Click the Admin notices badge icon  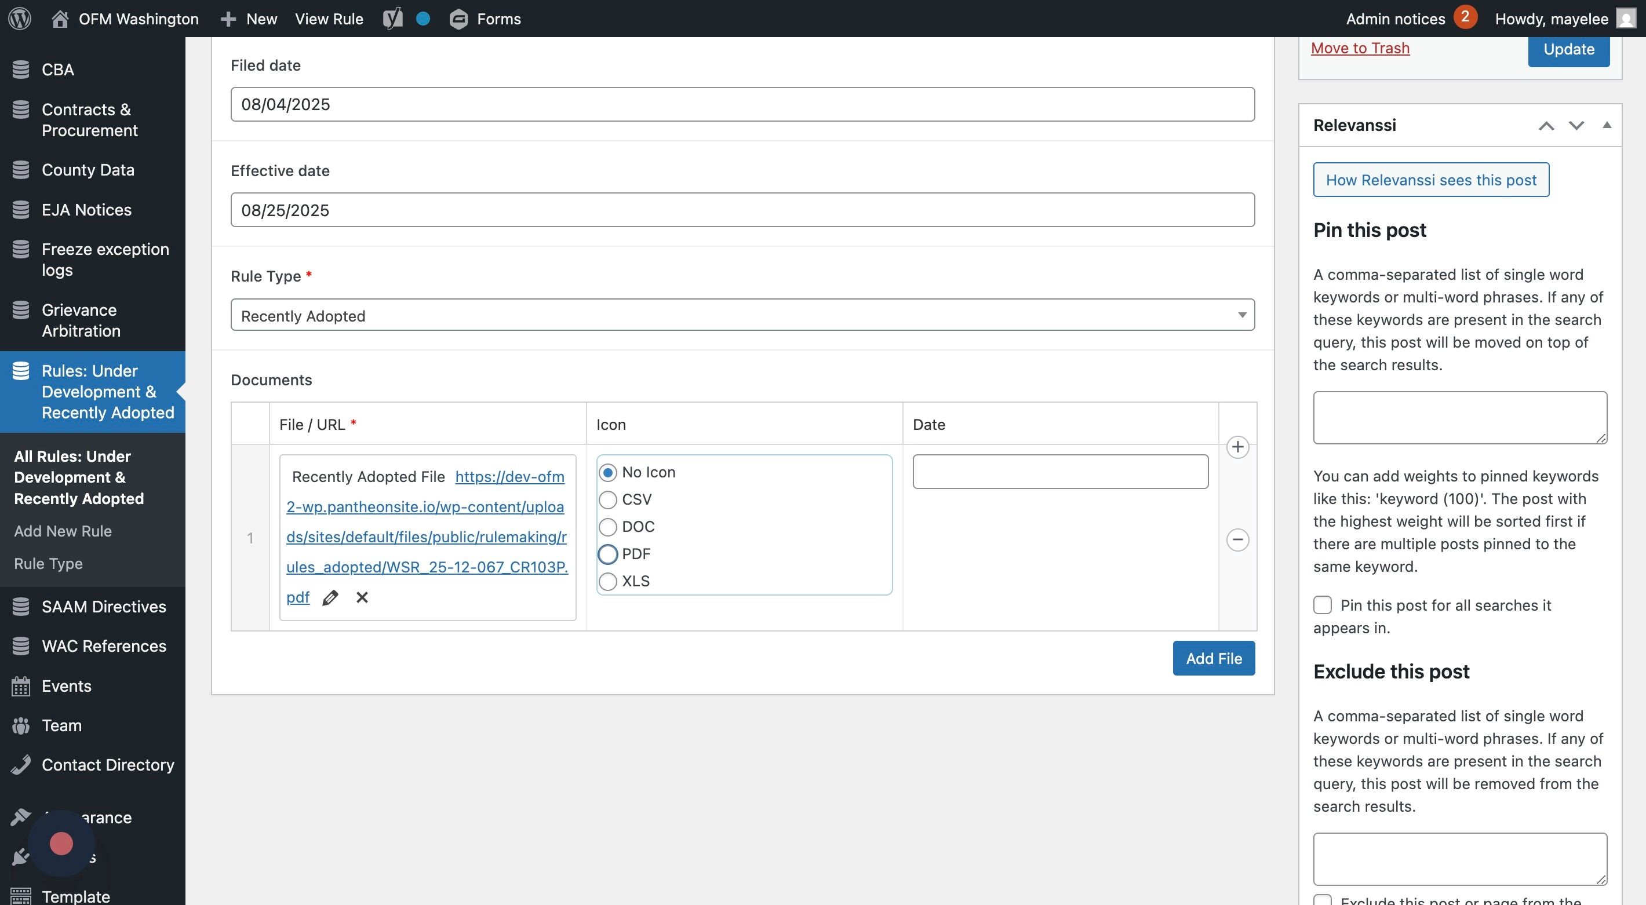tap(1465, 18)
